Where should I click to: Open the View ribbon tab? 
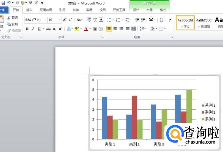(103, 10)
